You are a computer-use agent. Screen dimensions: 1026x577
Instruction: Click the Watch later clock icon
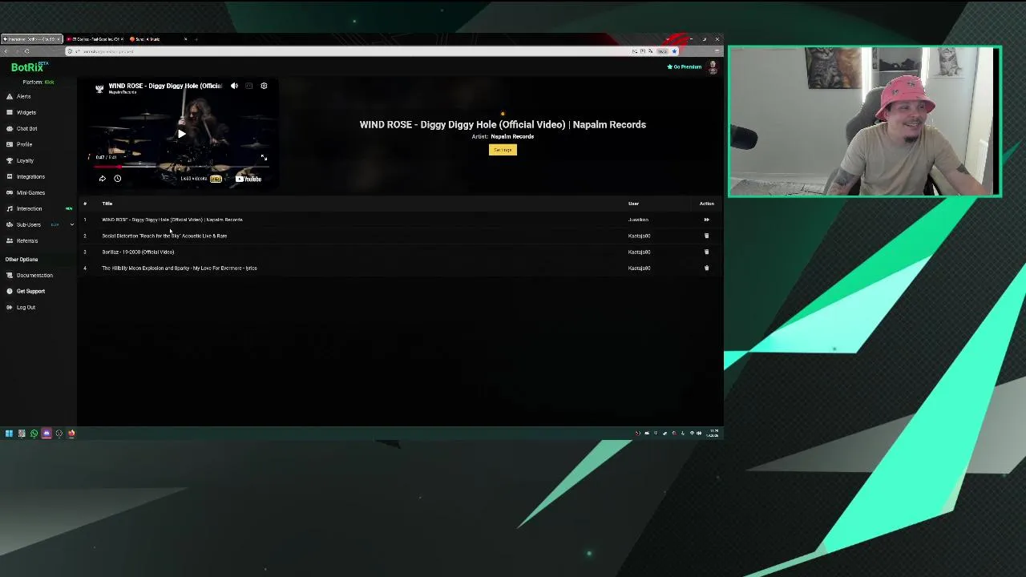[x=117, y=179]
